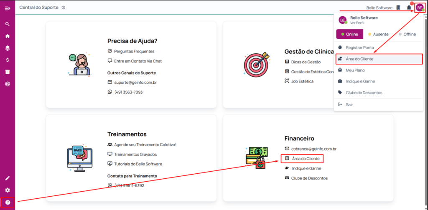Image resolution: width=428 pixels, height=210 pixels.
Task: Set status to Offline
Action: click(x=407, y=34)
